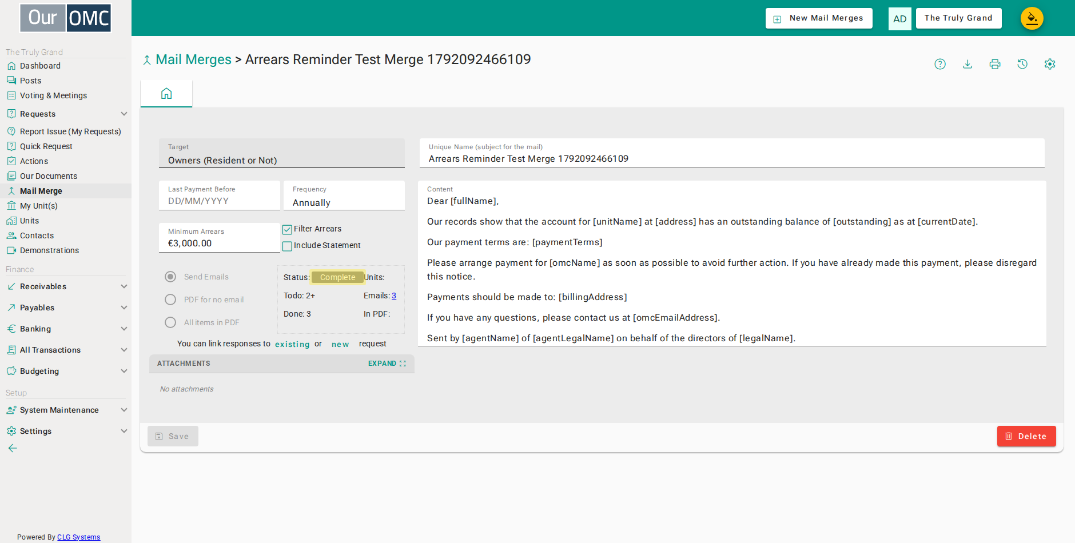Image resolution: width=1075 pixels, height=543 pixels.
Task: Click the existing request link
Action: (292, 344)
